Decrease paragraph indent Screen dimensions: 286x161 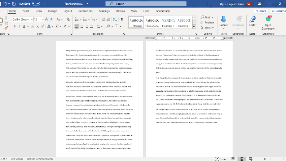pos(103,19)
